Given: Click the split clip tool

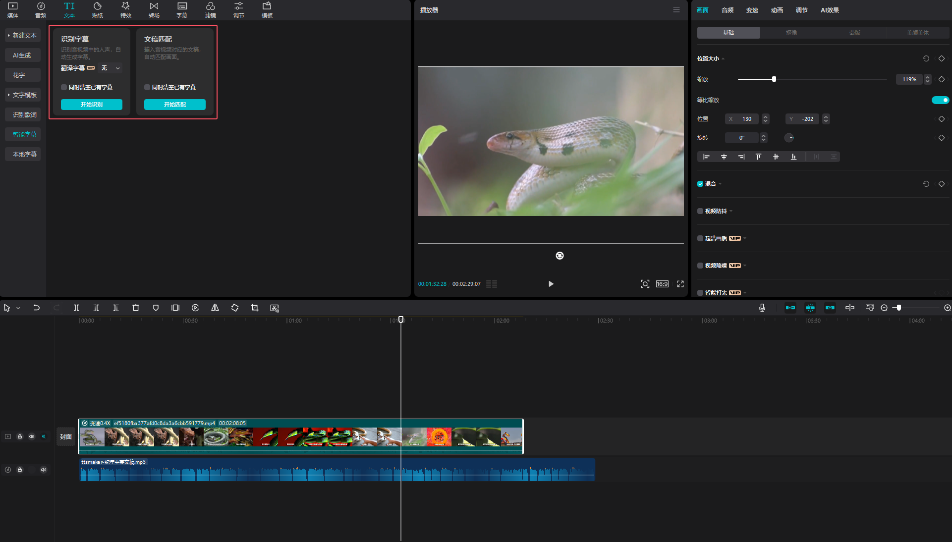Looking at the screenshot, I should point(76,308).
